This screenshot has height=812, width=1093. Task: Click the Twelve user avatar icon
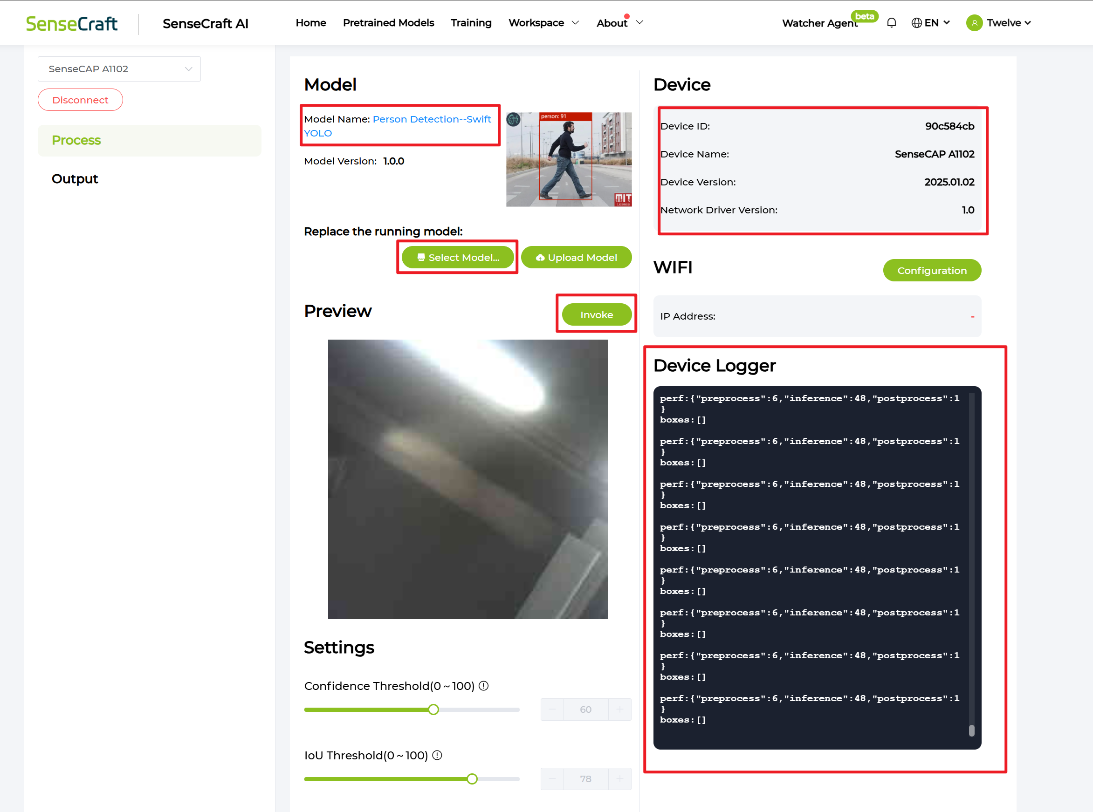(x=974, y=23)
